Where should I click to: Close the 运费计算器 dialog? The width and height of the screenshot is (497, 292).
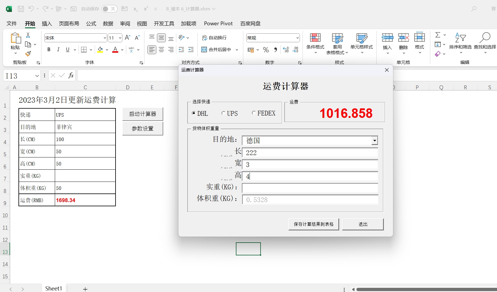click(x=387, y=70)
